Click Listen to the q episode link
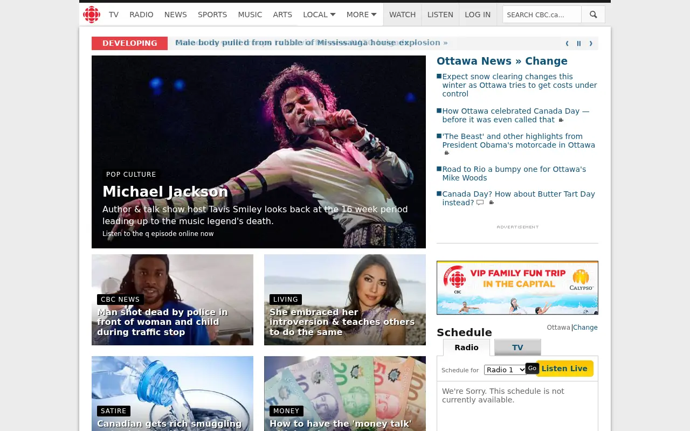690x431 pixels. pyautogui.click(x=158, y=234)
